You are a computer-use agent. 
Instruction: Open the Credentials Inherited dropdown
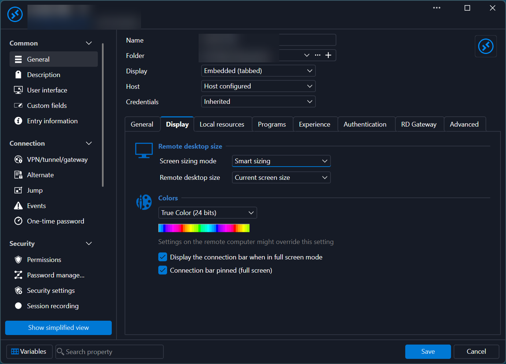pos(258,102)
